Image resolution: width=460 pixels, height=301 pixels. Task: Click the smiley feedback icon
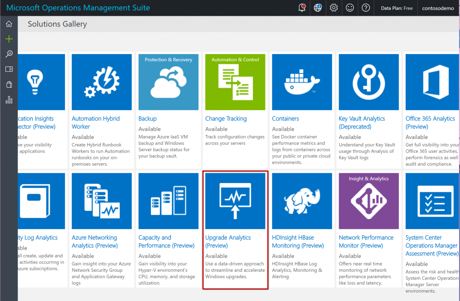point(349,8)
